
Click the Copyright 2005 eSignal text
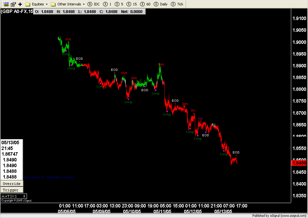(x=16, y=201)
